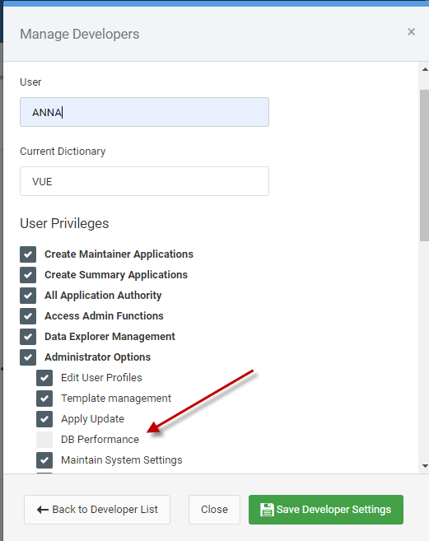Viewport: 429px width, 541px height.
Task: Click the User input field
Action: click(x=144, y=112)
